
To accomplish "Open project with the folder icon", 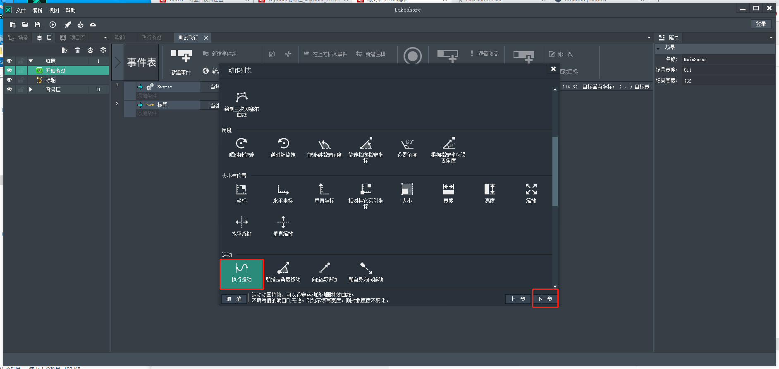I will point(25,25).
